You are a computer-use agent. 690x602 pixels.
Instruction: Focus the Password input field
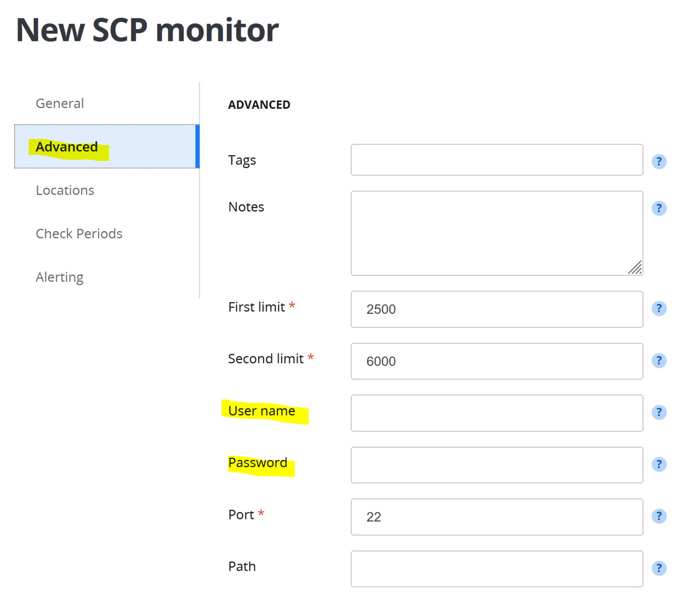496,465
